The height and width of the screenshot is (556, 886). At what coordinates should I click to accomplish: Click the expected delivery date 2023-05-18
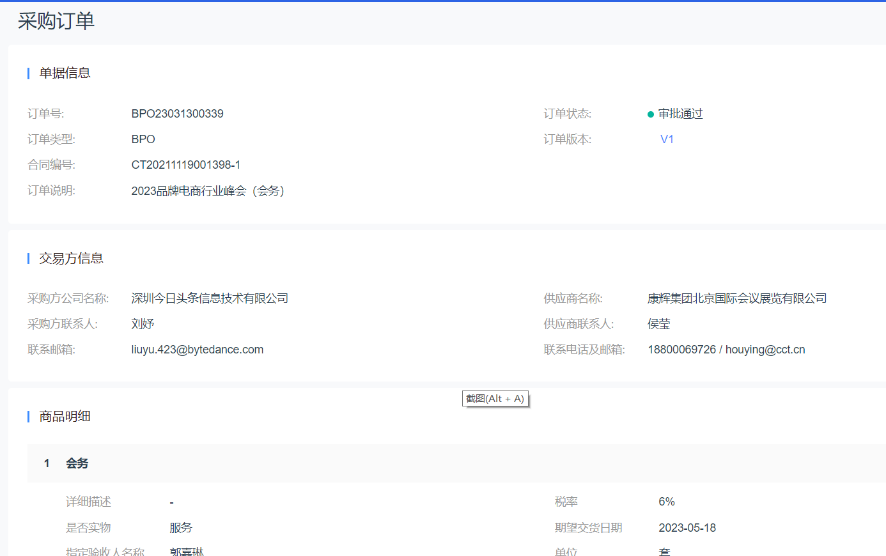687,528
